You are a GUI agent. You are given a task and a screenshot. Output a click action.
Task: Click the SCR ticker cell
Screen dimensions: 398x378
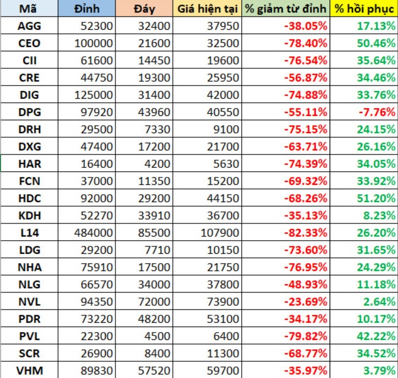tap(29, 353)
